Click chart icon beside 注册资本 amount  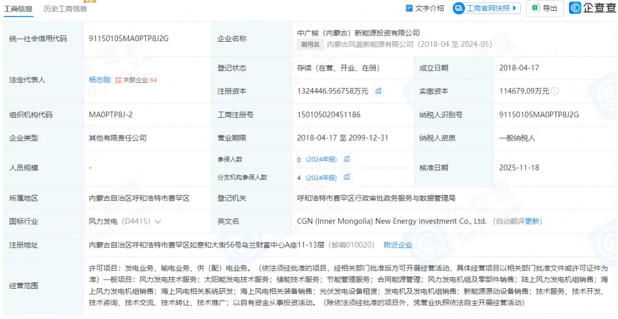tap(378, 91)
